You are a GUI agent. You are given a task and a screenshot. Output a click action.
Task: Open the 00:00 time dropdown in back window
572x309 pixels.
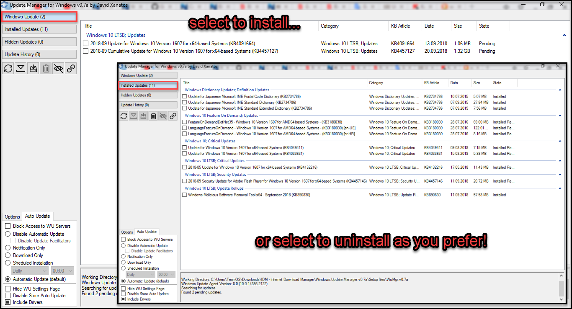click(62, 271)
